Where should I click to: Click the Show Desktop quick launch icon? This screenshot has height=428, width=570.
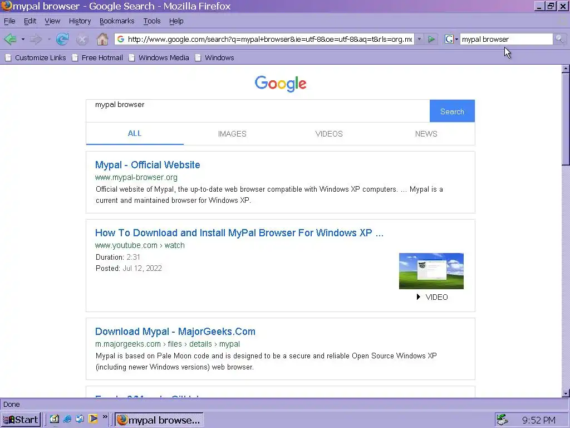[55, 419]
